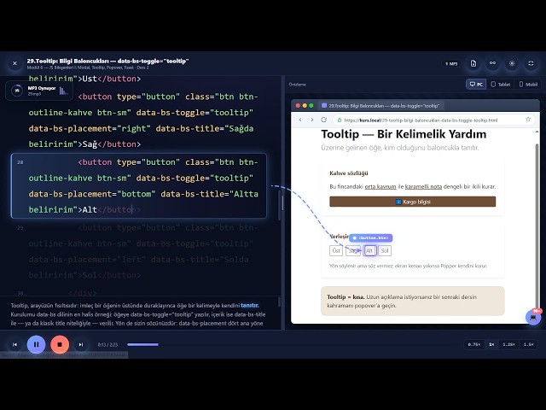Screen dimensions: 546x410
Task: Close the lesson with the X button
Action: [x=15, y=63]
